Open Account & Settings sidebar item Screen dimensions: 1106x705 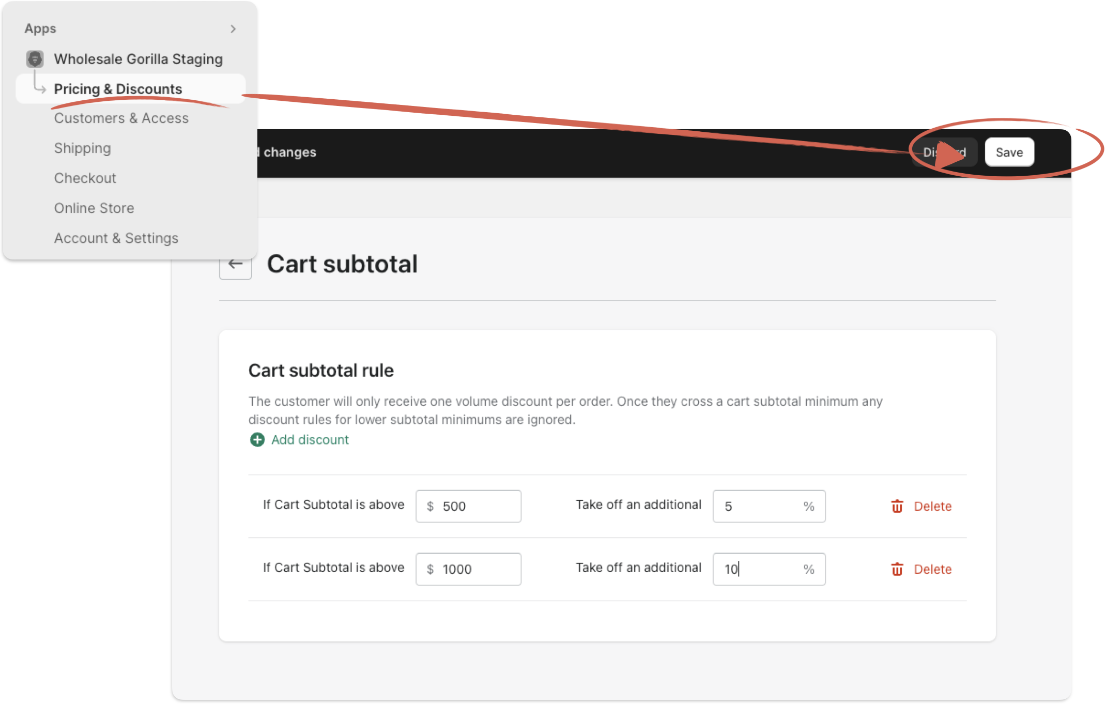click(x=116, y=238)
